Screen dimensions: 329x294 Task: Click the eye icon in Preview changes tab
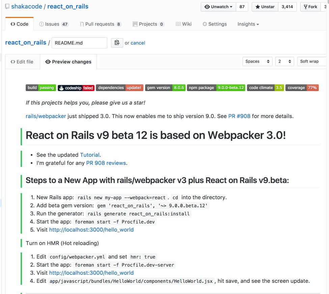(x=48, y=62)
